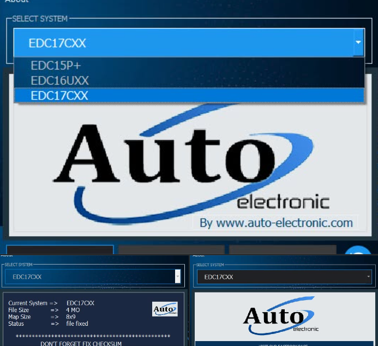378x346 pixels.
Task: Choose highlighted EDC17CXX list entry
Action: [x=189, y=96]
